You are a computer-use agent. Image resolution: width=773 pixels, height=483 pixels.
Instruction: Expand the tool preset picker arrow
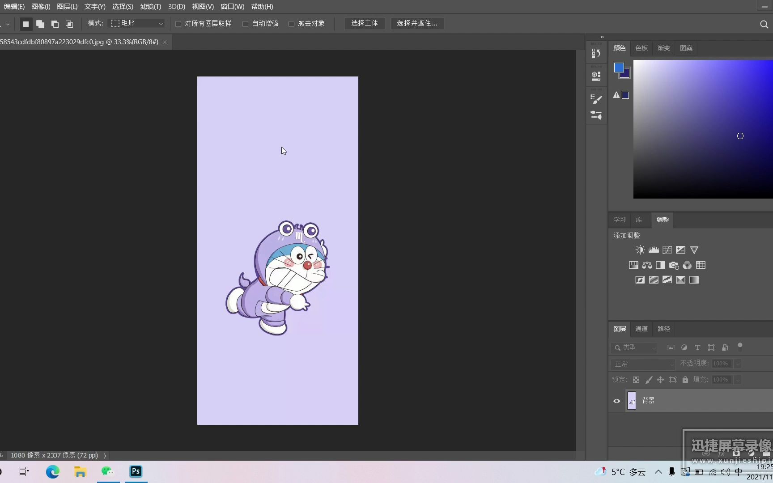coord(8,24)
